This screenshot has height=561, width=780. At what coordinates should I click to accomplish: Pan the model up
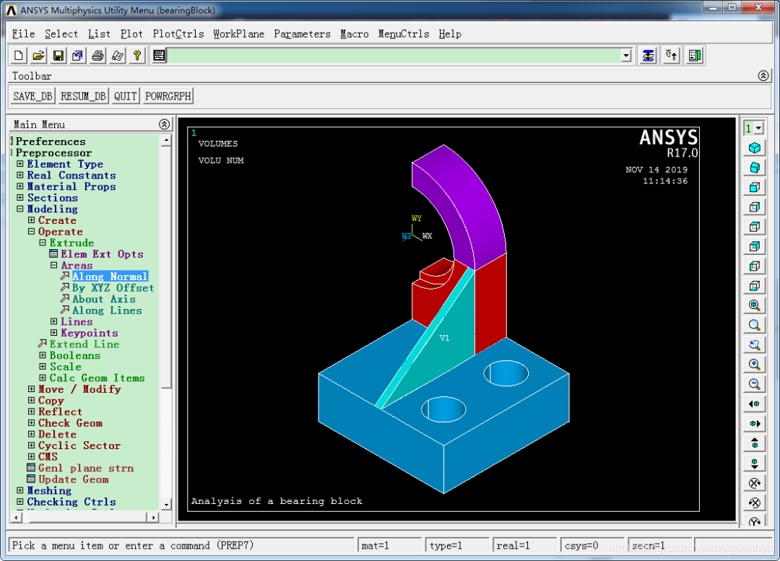point(754,443)
